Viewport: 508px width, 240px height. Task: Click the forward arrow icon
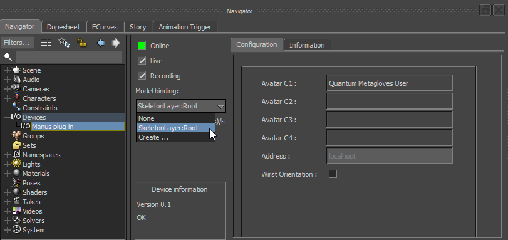[x=116, y=43]
